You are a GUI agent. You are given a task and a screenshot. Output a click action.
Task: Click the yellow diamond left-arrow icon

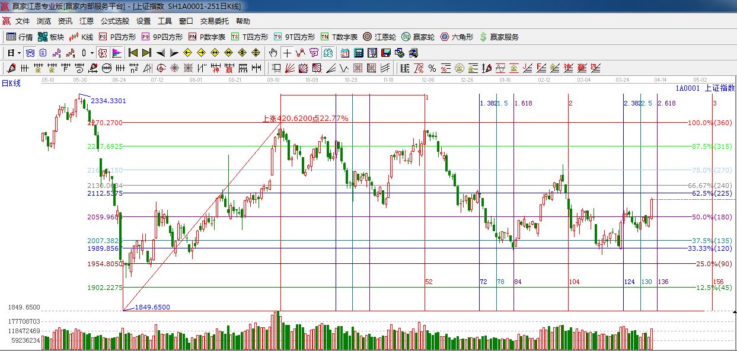tap(188, 53)
